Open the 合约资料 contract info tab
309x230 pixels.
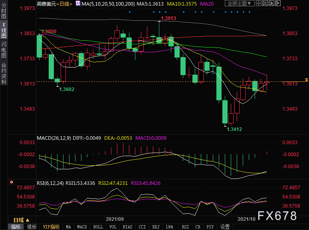[x=4, y=73]
